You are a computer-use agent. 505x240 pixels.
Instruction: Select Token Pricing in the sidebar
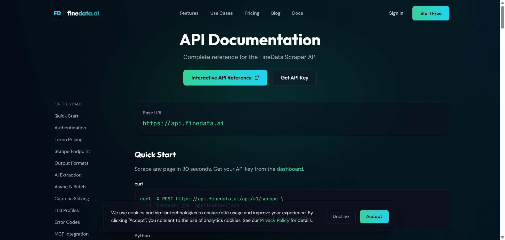point(68,140)
